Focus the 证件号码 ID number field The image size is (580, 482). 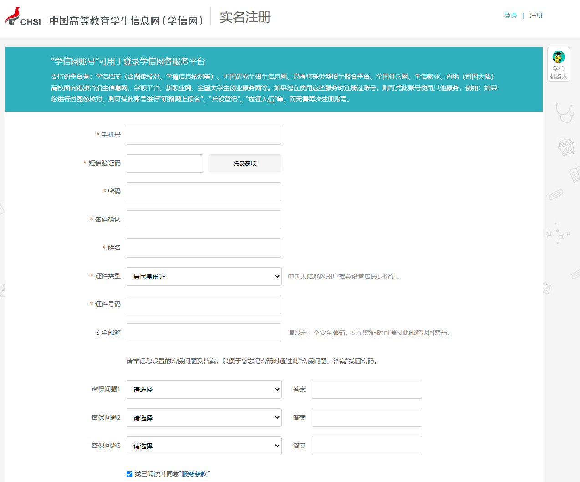204,304
